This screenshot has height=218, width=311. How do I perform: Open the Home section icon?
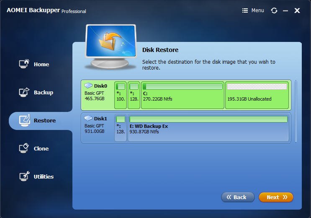[24, 64]
